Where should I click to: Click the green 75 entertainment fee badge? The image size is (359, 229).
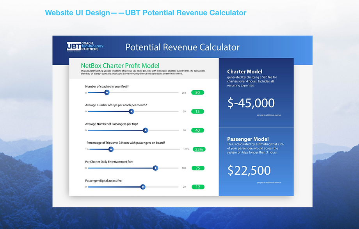[x=198, y=168]
